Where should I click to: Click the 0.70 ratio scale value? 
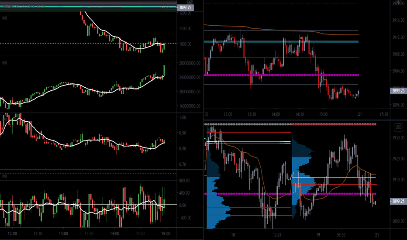click(183, 164)
